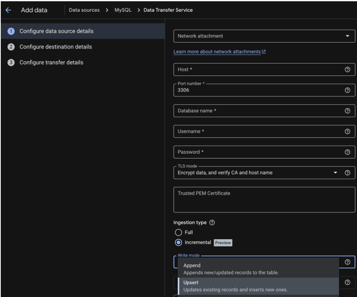Viewport: 357px width, 297px height.
Task: Click the Ingestion type label
Action: (190, 222)
